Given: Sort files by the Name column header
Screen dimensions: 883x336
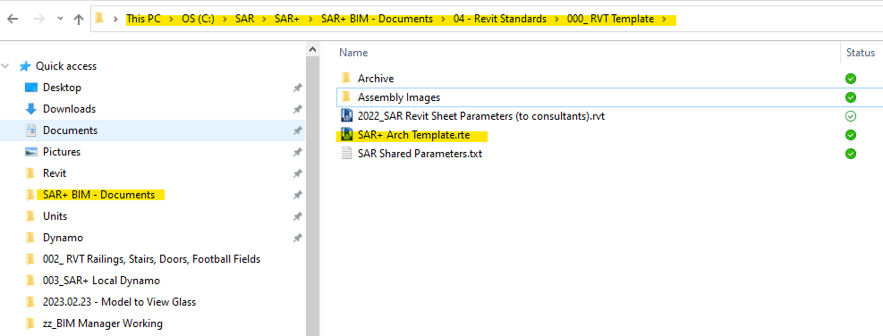Looking at the screenshot, I should click(x=353, y=53).
